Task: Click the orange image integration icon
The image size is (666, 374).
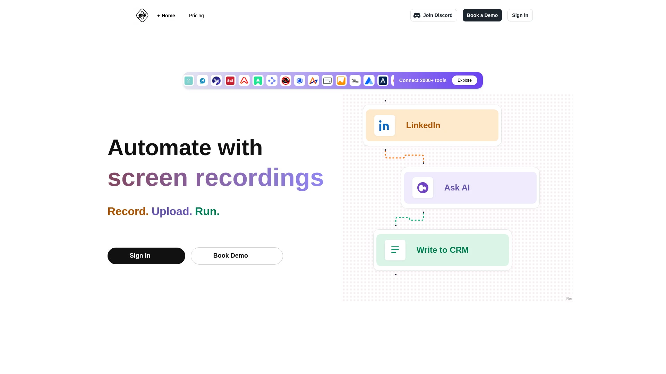Action: tap(341, 80)
